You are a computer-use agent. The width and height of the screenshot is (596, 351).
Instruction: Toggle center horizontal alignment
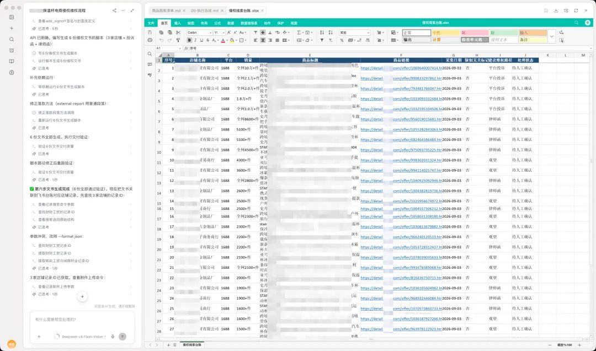click(x=263, y=40)
